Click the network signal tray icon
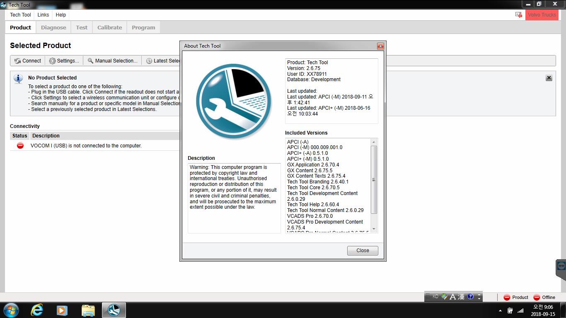Screen dimensions: 566x318 coord(520,311)
